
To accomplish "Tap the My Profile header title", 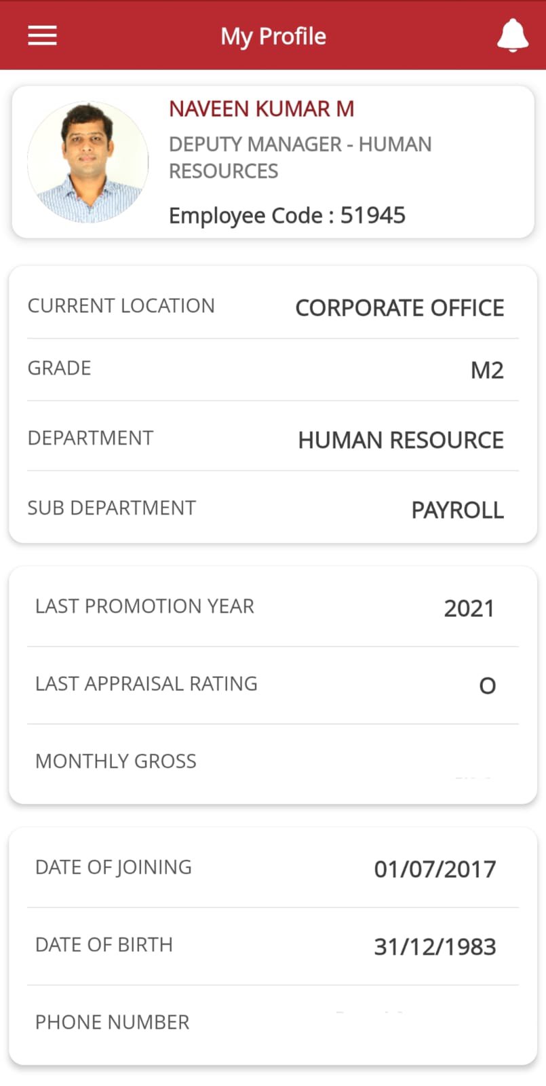I will click(x=273, y=36).
